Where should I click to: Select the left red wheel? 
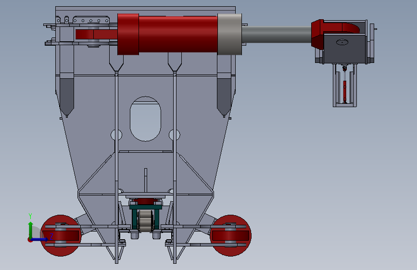tap(61, 235)
